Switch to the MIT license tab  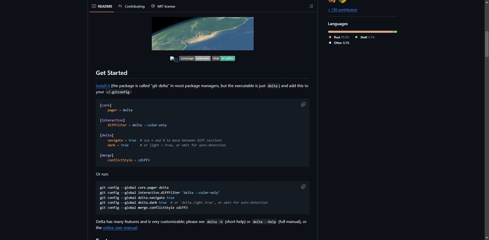click(163, 6)
